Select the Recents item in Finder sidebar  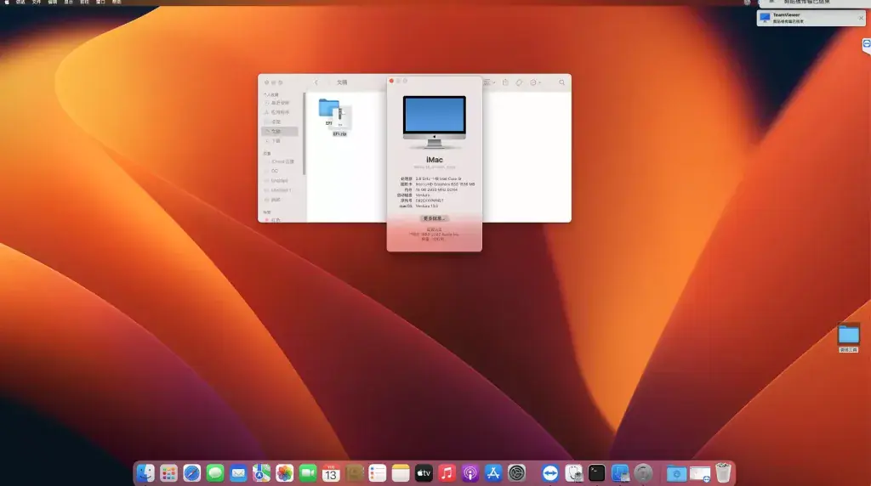pos(279,103)
